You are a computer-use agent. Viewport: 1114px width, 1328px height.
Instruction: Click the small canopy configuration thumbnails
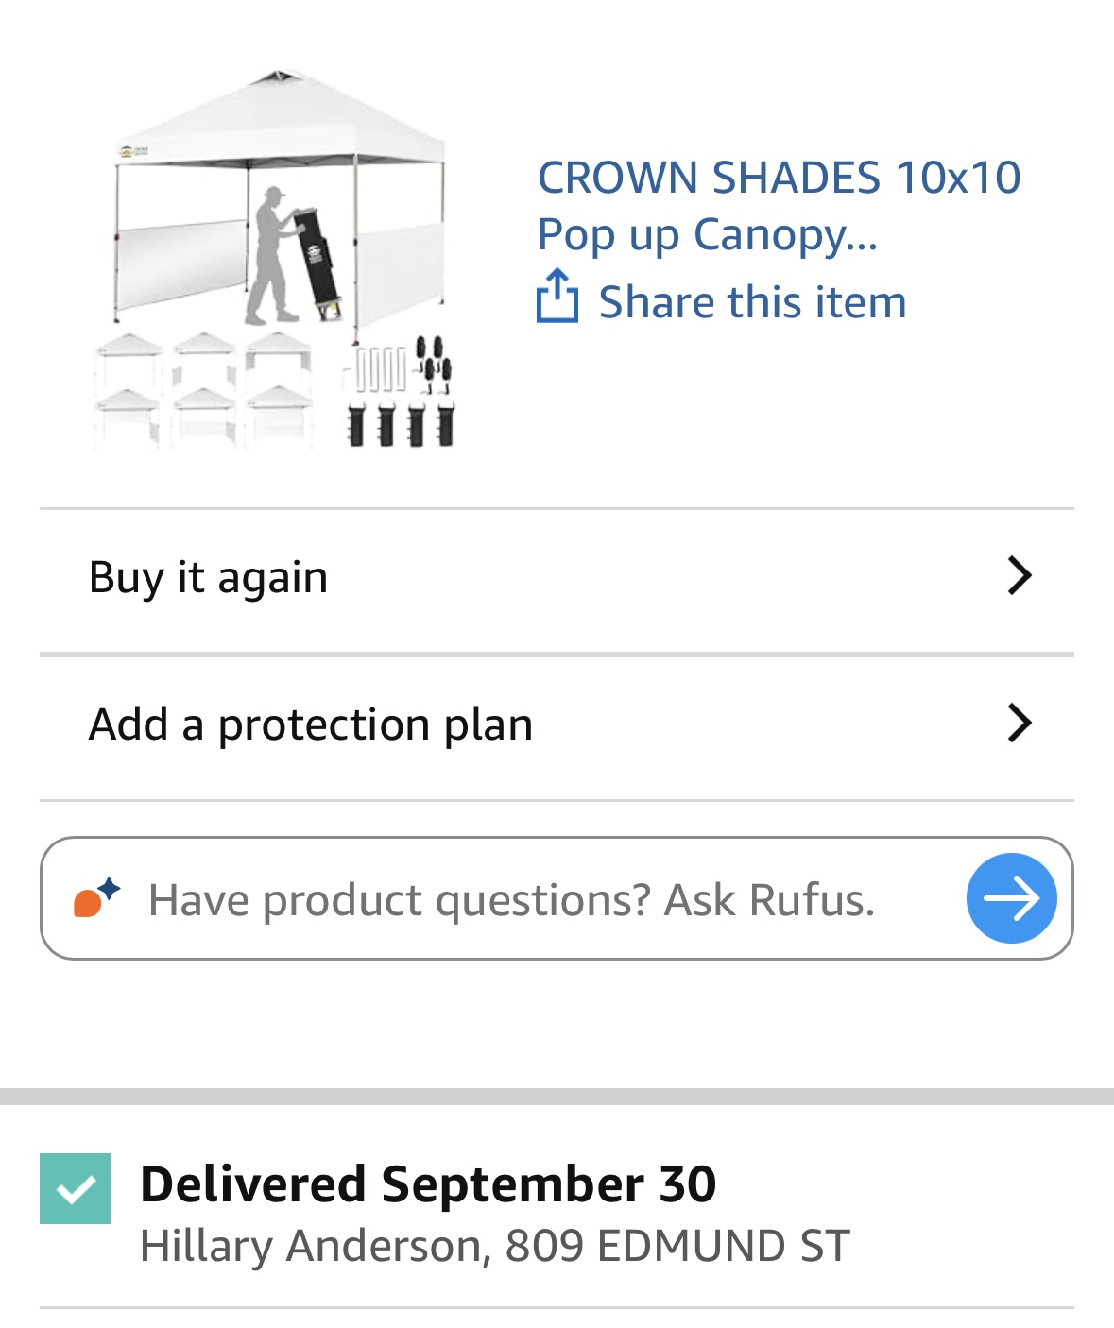203,389
